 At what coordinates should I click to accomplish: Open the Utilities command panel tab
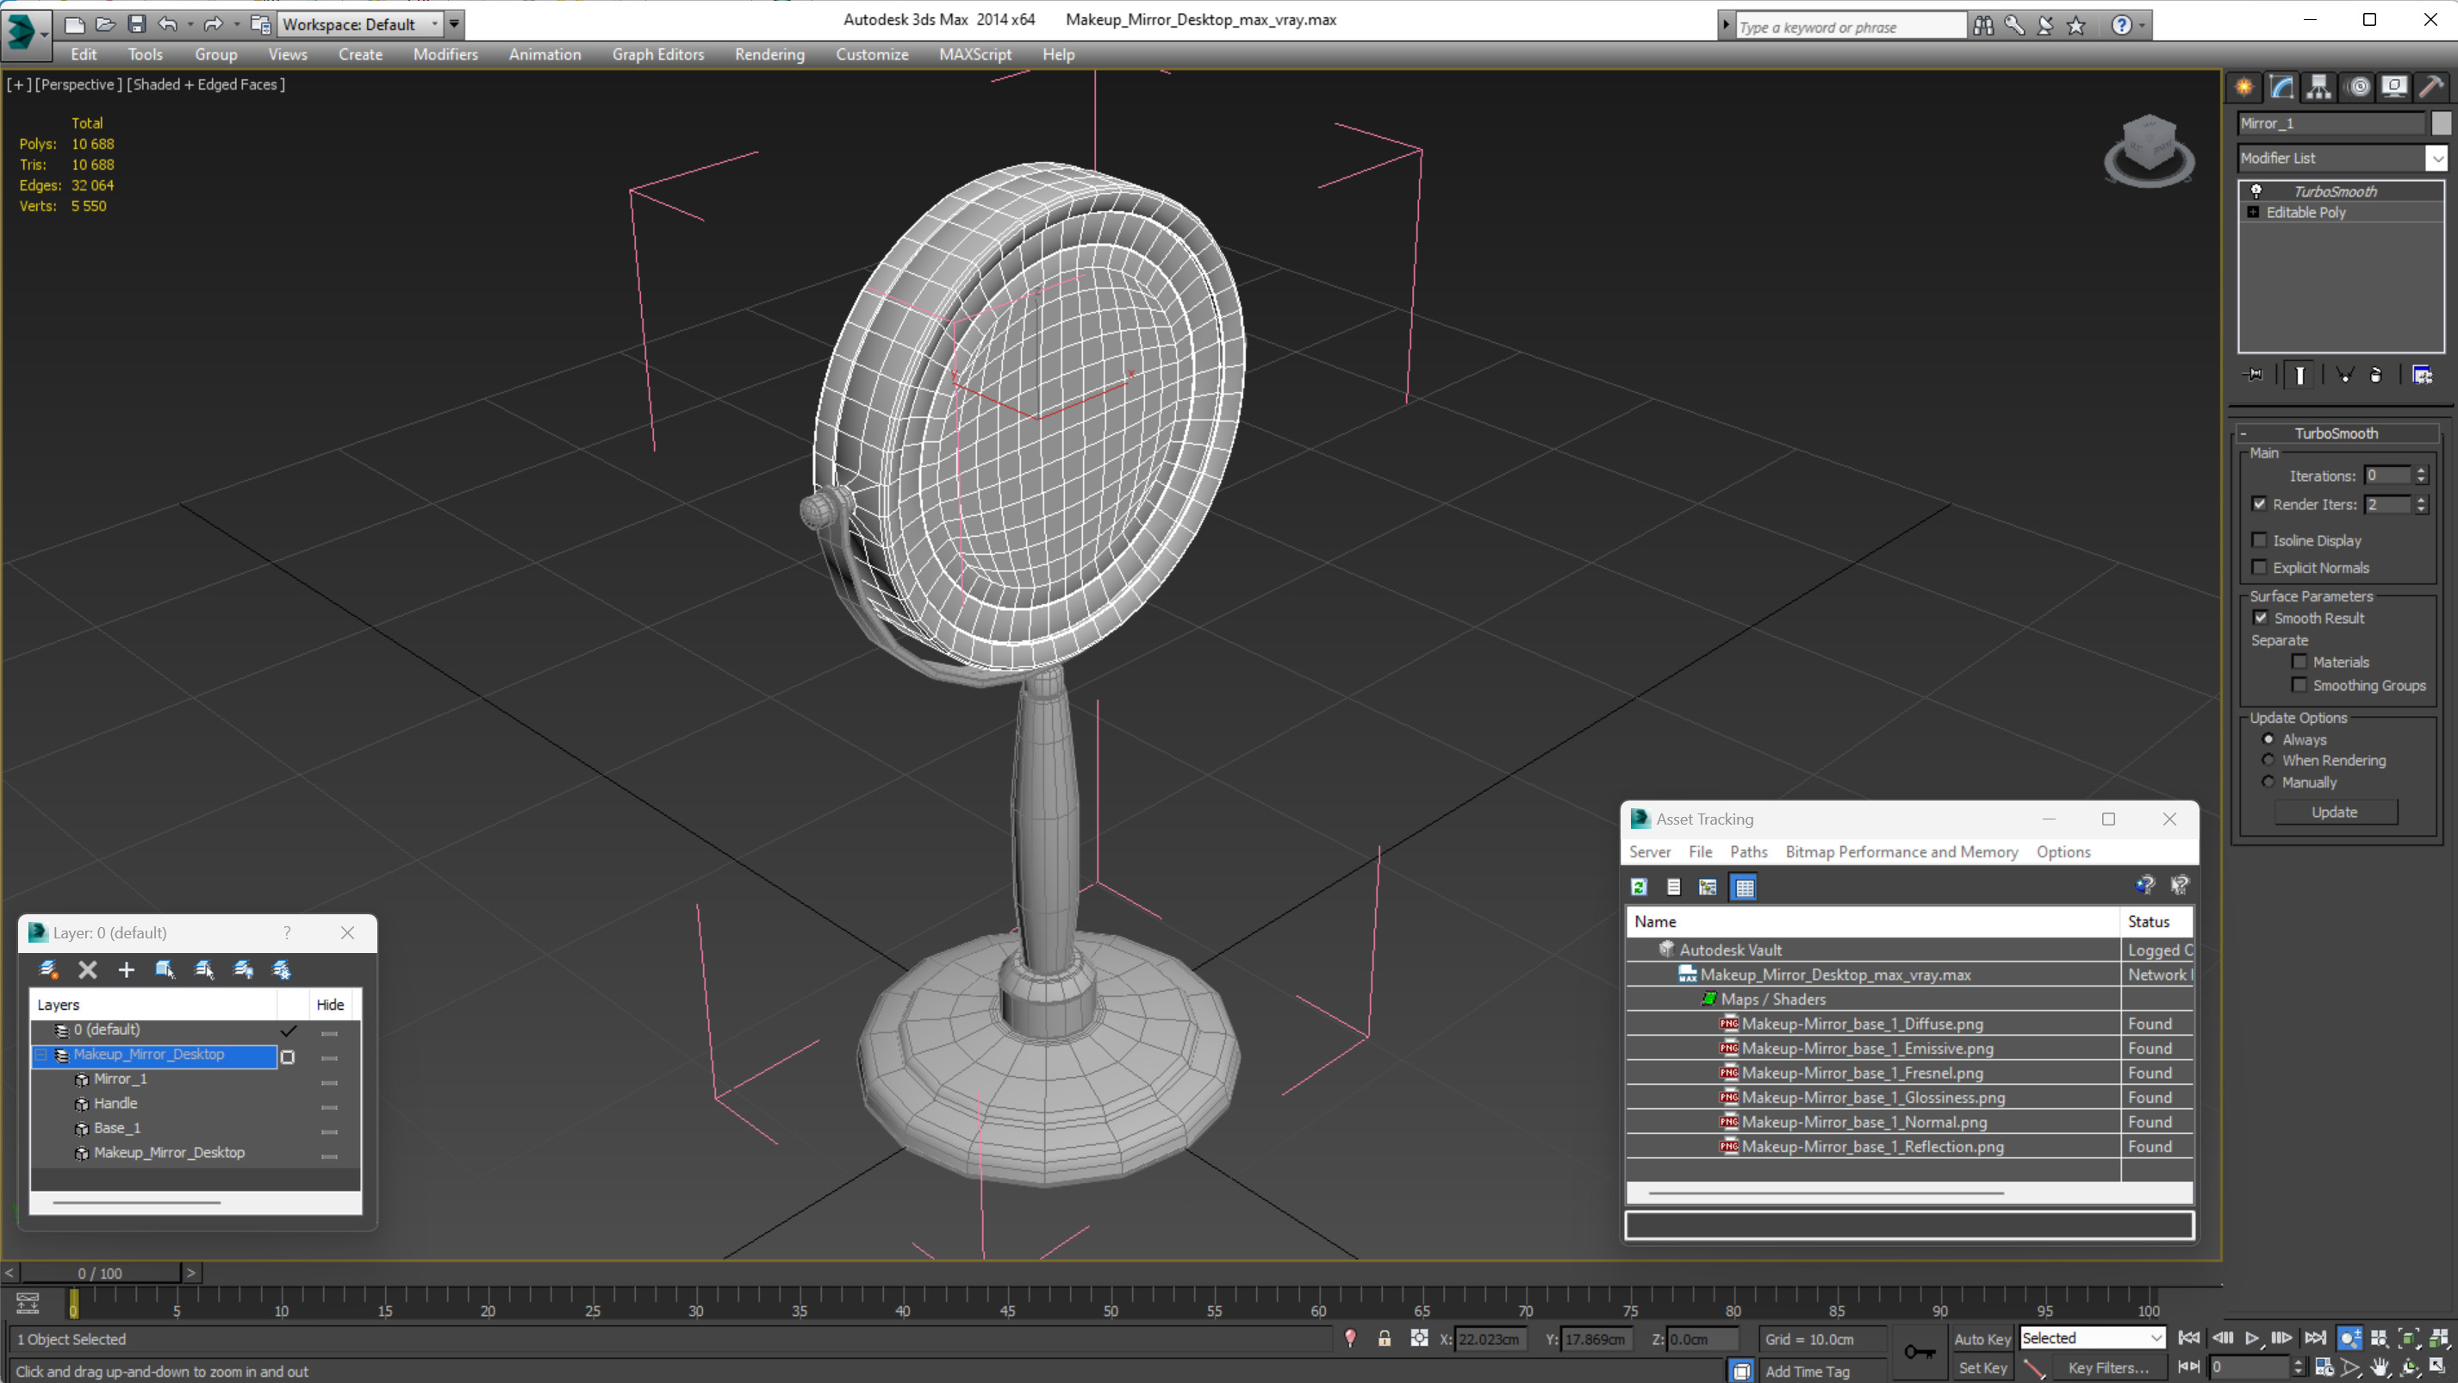2431,87
